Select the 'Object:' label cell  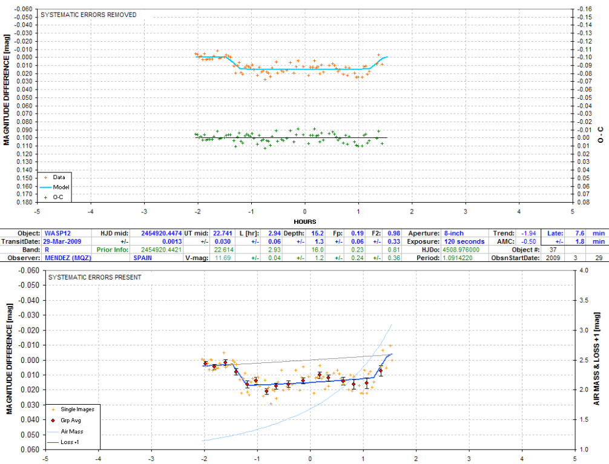point(28,234)
